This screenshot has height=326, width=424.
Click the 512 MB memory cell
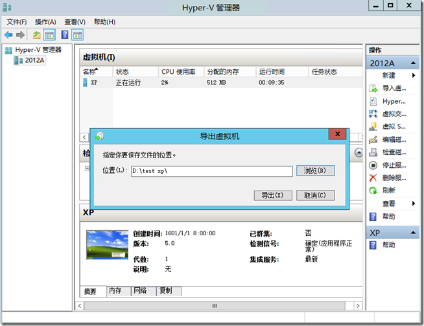(x=217, y=83)
